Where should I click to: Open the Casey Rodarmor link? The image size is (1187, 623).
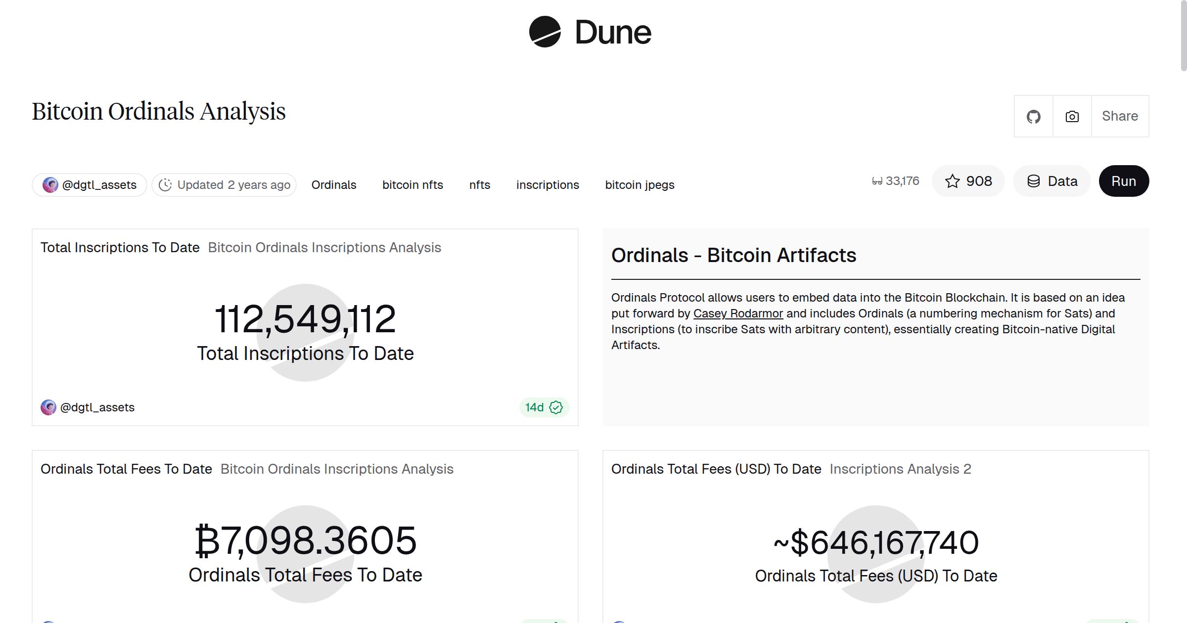click(x=738, y=313)
